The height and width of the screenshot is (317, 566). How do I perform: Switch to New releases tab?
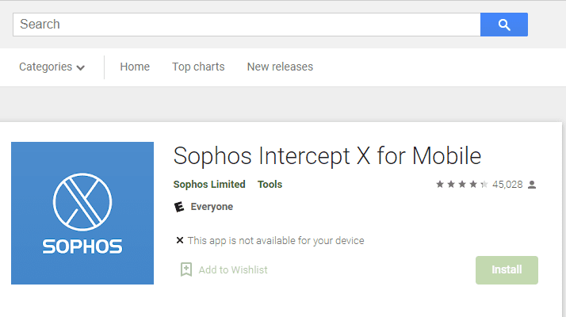pyautogui.click(x=280, y=67)
